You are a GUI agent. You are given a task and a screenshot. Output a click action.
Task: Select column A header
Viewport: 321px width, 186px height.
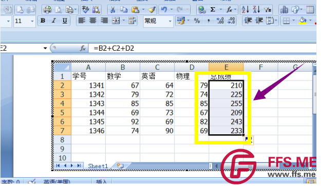[88, 67]
